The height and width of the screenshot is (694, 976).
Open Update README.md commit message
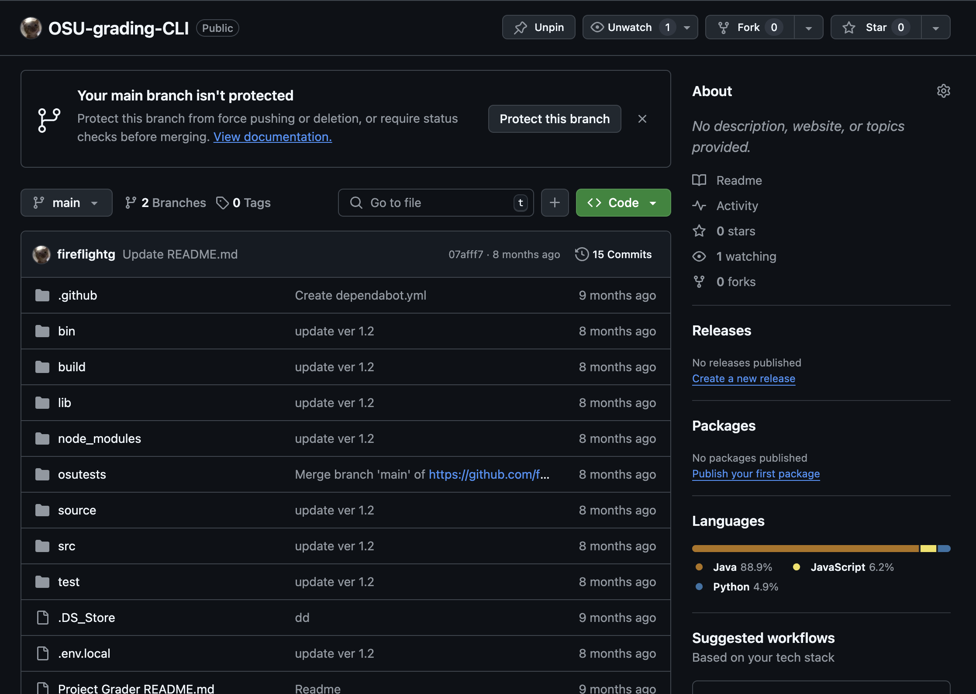point(180,255)
